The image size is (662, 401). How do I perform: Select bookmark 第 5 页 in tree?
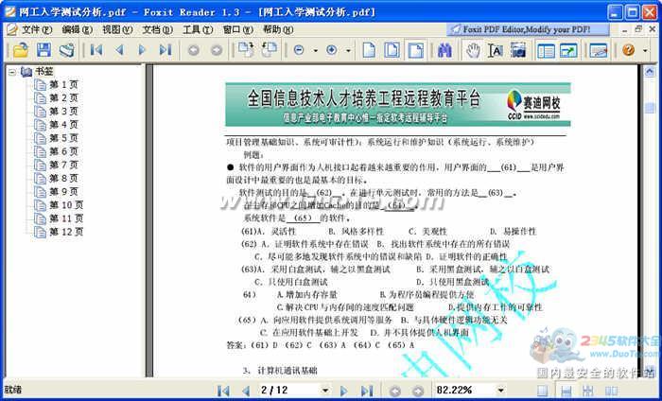click(x=63, y=138)
